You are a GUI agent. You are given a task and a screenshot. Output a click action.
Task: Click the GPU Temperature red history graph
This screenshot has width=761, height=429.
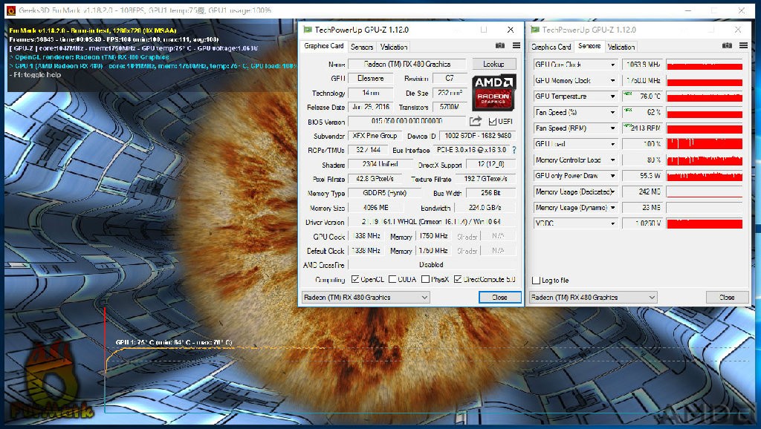click(x=705, y=96)
